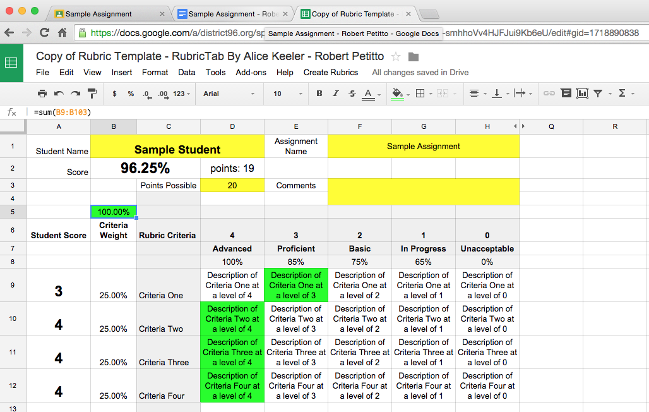Image resolution: width=649 pixels, height=412 pixels.
Task: Open the font size 10 dropdown
Action: click(x=288, y=94)
